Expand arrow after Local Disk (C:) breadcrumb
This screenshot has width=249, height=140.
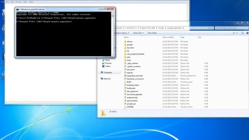click(x=138, y=28)
